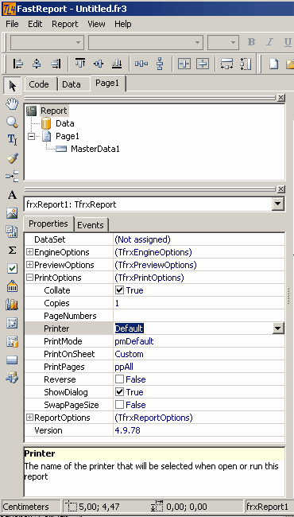Pick the Chart object tool
Screen dimensions: 294x517
tap(12, 305)
